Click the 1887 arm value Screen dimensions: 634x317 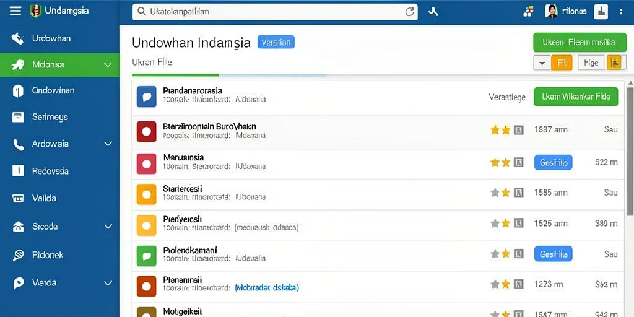(550, 130)
